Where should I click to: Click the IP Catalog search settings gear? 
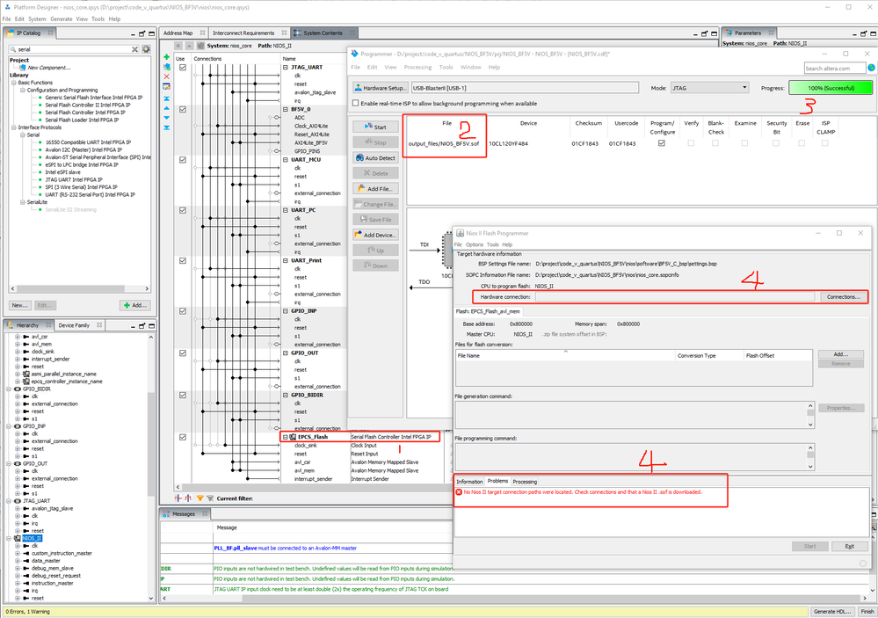(x=146, y=49)
